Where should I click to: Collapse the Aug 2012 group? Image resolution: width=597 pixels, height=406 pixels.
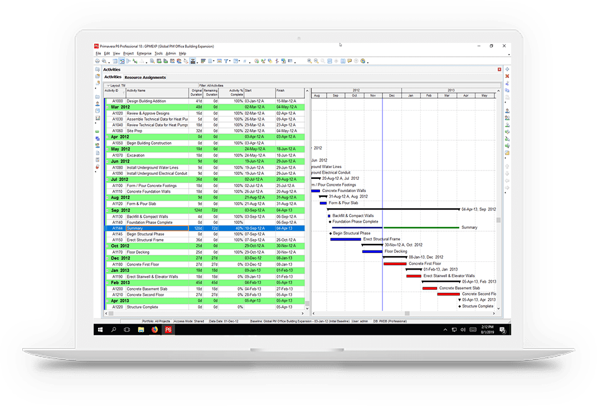tap(108, 198)
